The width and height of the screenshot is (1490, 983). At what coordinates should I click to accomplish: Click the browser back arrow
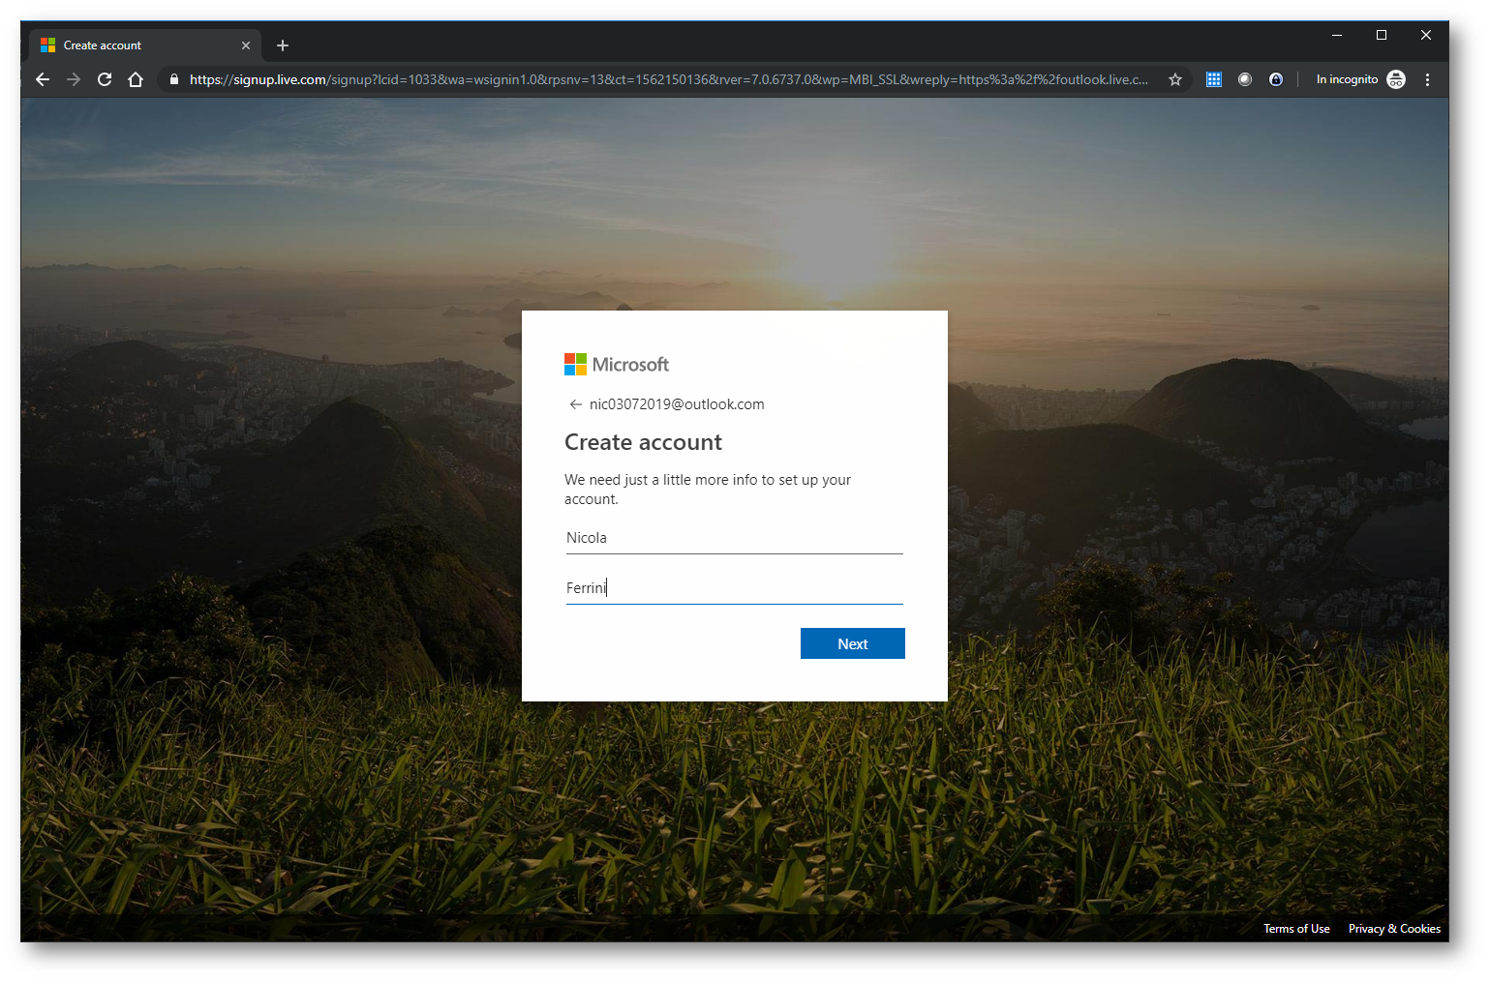pyautogui.click(x=43, y=79)
